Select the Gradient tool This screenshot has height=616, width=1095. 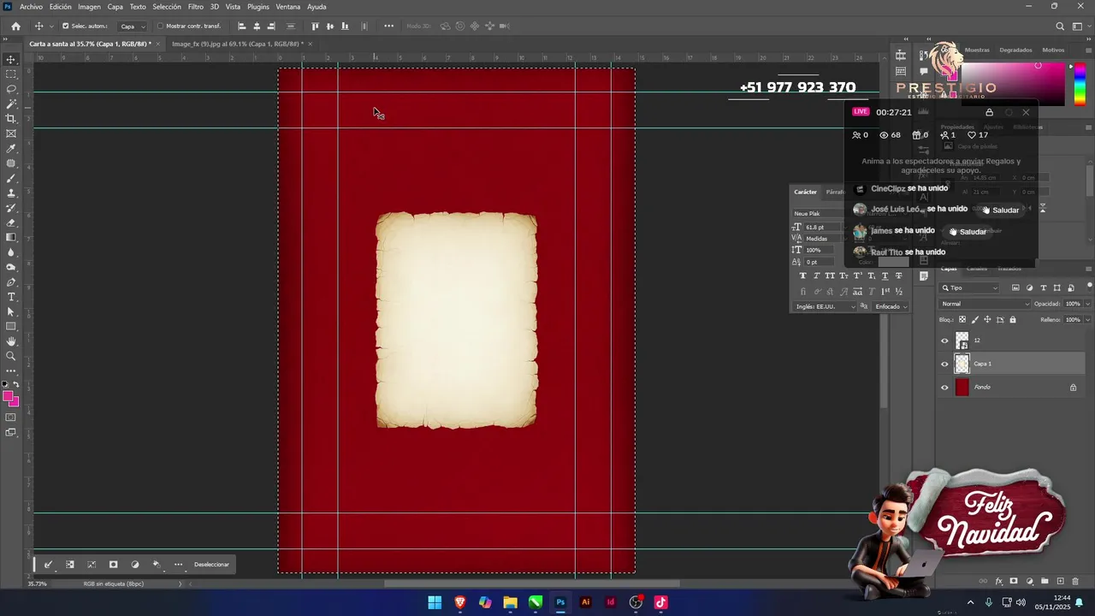11,237
